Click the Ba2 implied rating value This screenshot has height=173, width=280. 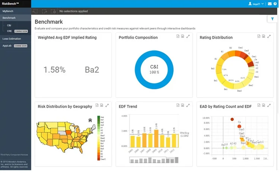click(92, 70)
